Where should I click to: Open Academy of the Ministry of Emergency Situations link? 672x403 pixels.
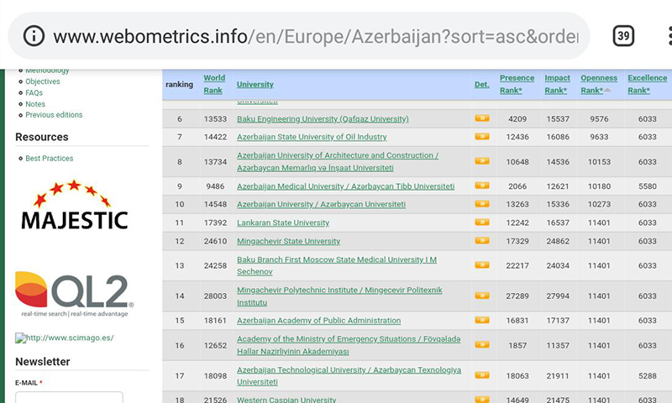(x=349, y=345)
